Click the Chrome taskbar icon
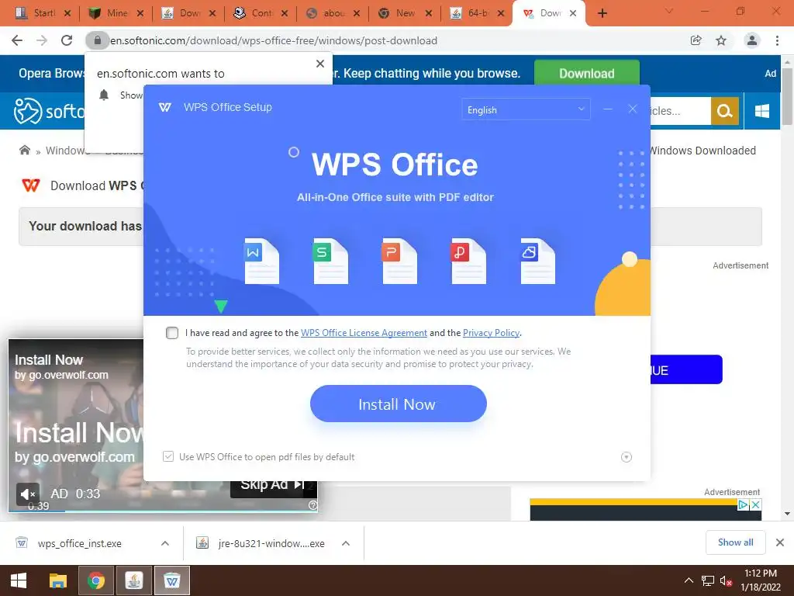The image size is (794, 596). pyautogui.click(x=95, y=580)
